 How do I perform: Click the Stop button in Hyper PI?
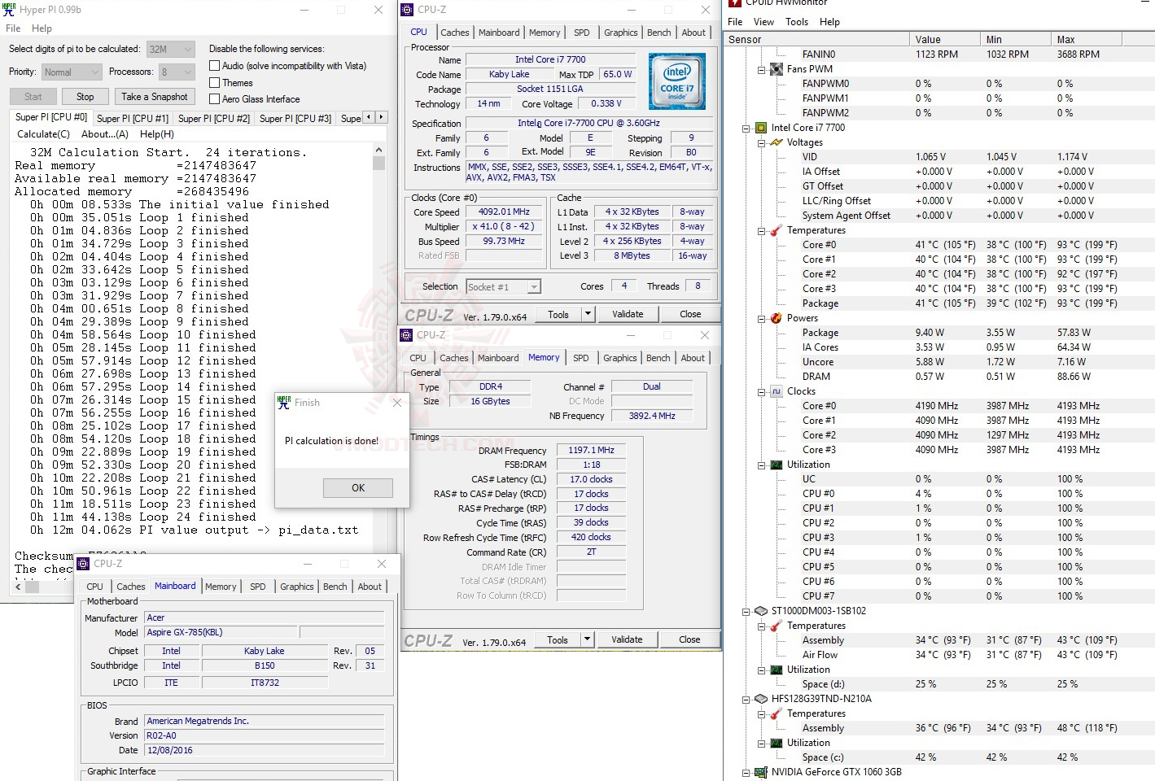click(85, 97)
